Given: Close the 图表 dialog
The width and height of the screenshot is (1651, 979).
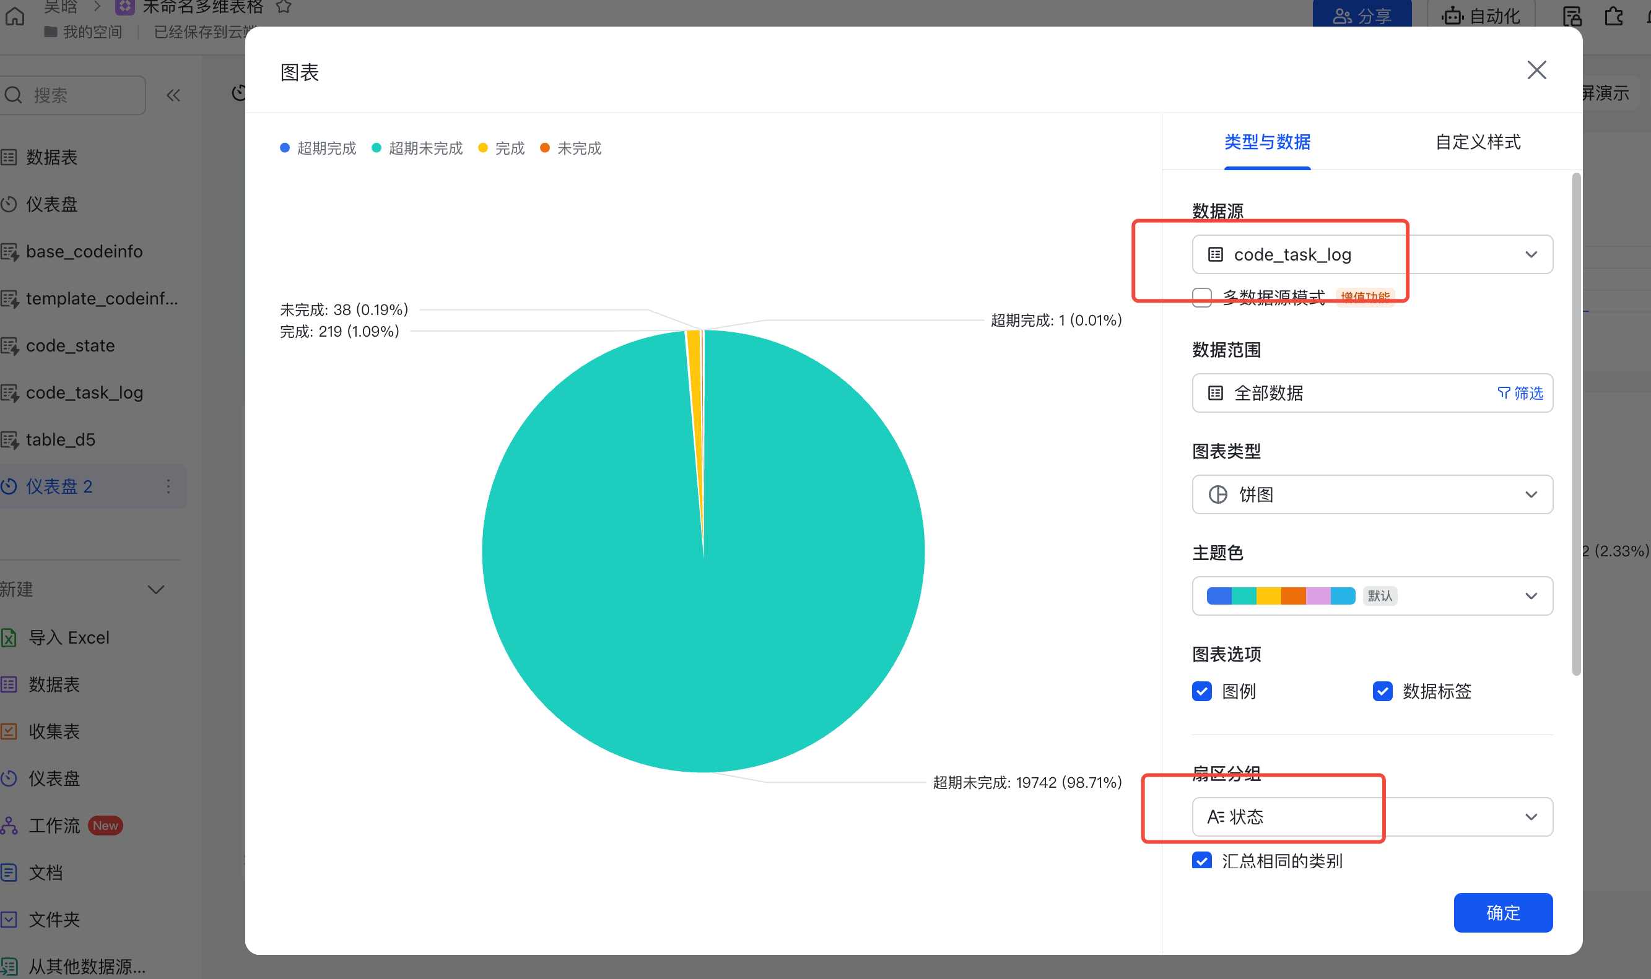Looking at the screenshot, I should pos(1536,70).
